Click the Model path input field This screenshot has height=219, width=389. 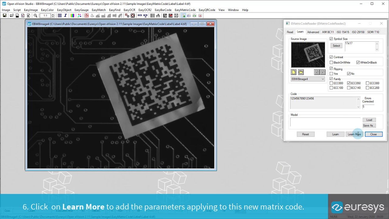pos(325,122)
